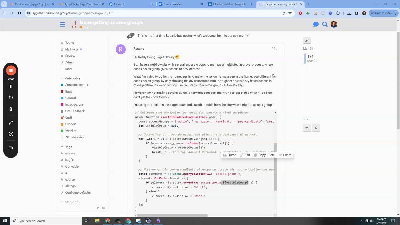Open the Google Drive extension icon

(308, 13)
